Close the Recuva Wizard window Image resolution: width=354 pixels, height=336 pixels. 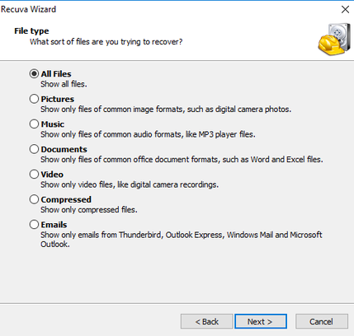[x=345, y=9]
